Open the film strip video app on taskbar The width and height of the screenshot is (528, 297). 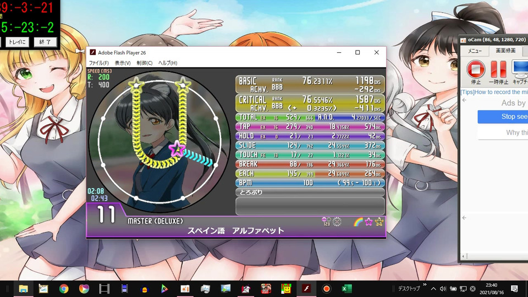coord(104,289)
